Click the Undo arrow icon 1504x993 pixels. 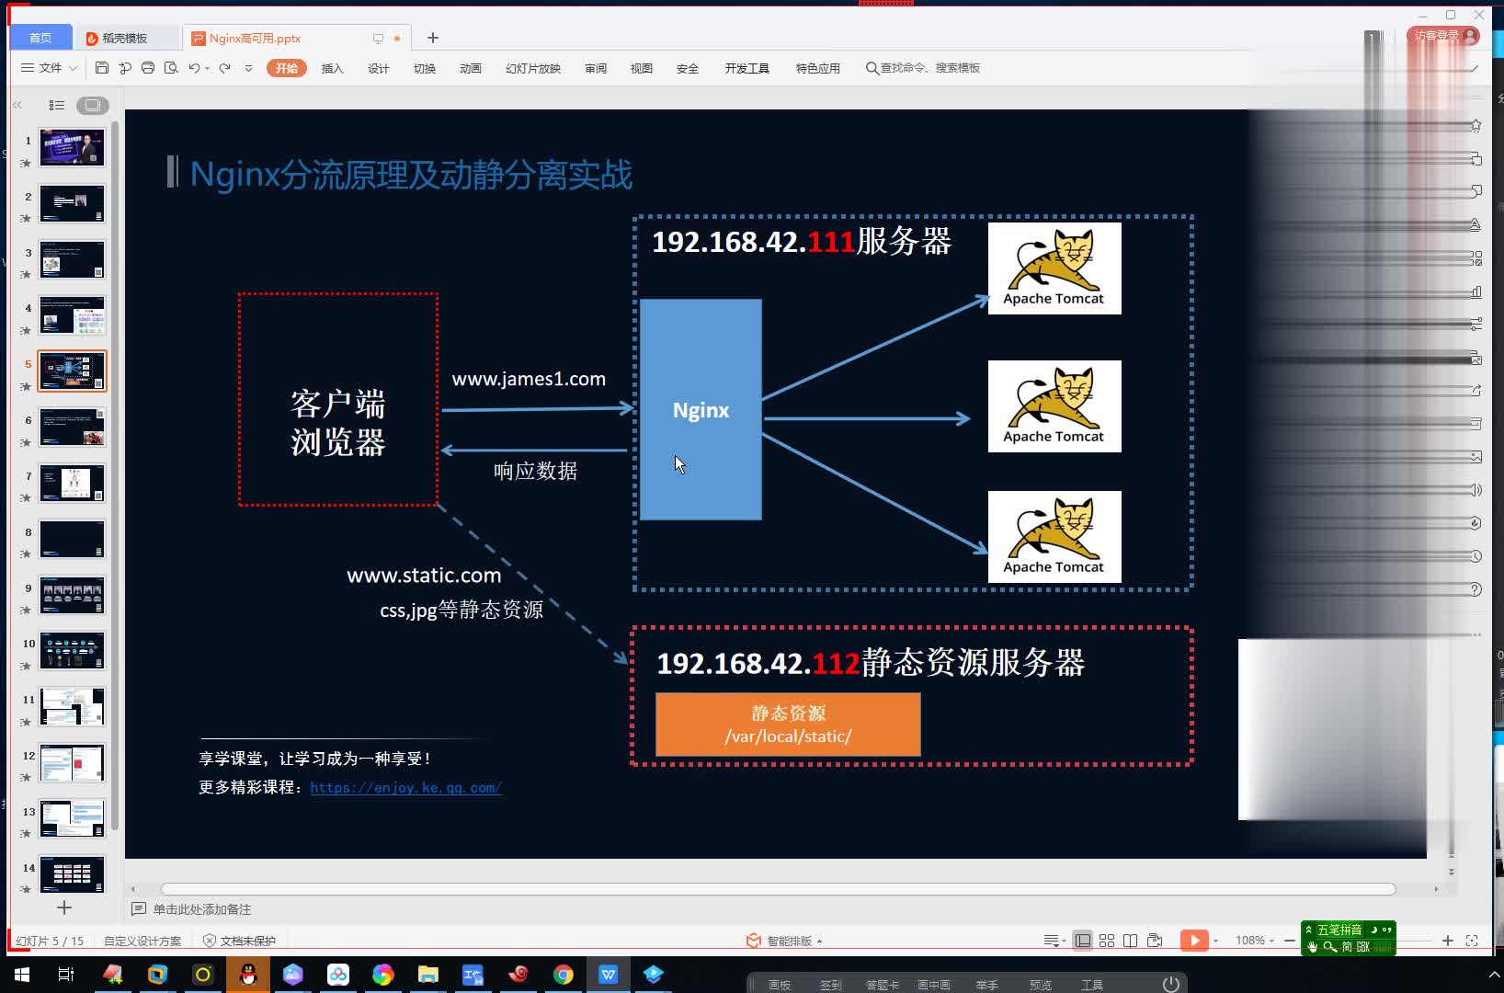pyautogui.click(x=193, y=68)
